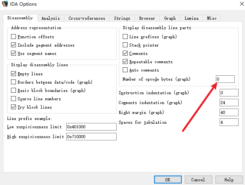Turn on Auto comments checkbox

pyautogui.click(x=125, y=70)
